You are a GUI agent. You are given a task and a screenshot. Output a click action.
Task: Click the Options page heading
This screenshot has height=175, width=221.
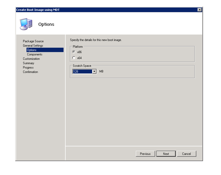[x=46, y=24]
